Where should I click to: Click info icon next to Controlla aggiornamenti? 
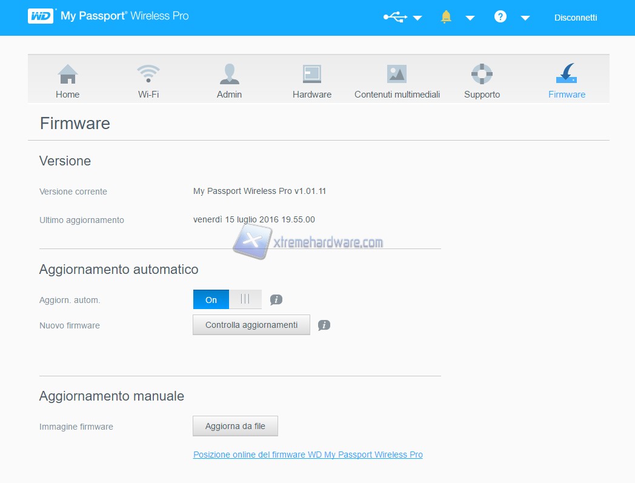(324, 325)
